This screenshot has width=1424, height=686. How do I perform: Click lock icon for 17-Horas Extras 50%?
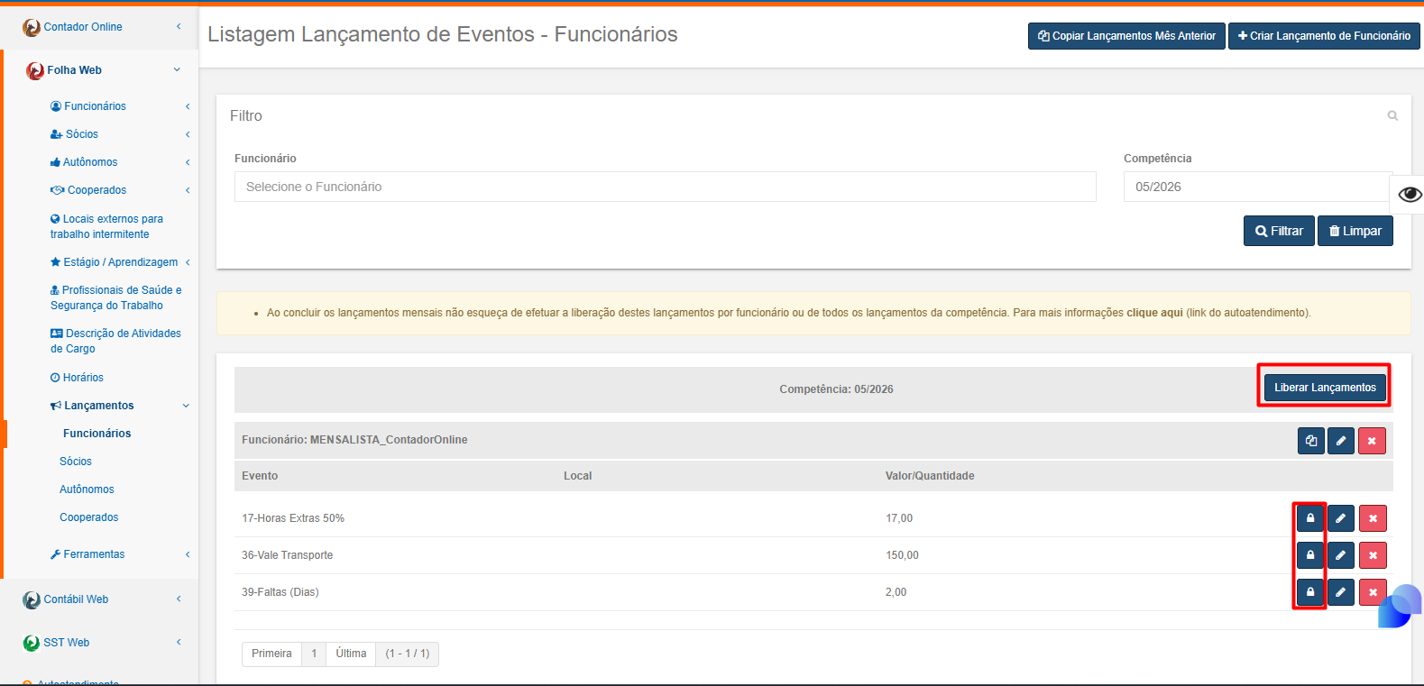coord(1310,518)
